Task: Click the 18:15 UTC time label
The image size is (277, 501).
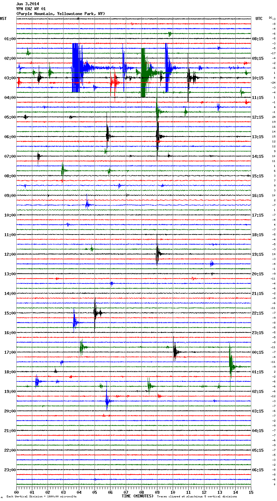Action: pyautogui.click(x=258, y=235)
